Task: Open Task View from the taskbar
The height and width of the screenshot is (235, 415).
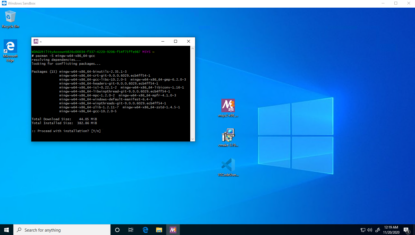Action: pos(131,230)
